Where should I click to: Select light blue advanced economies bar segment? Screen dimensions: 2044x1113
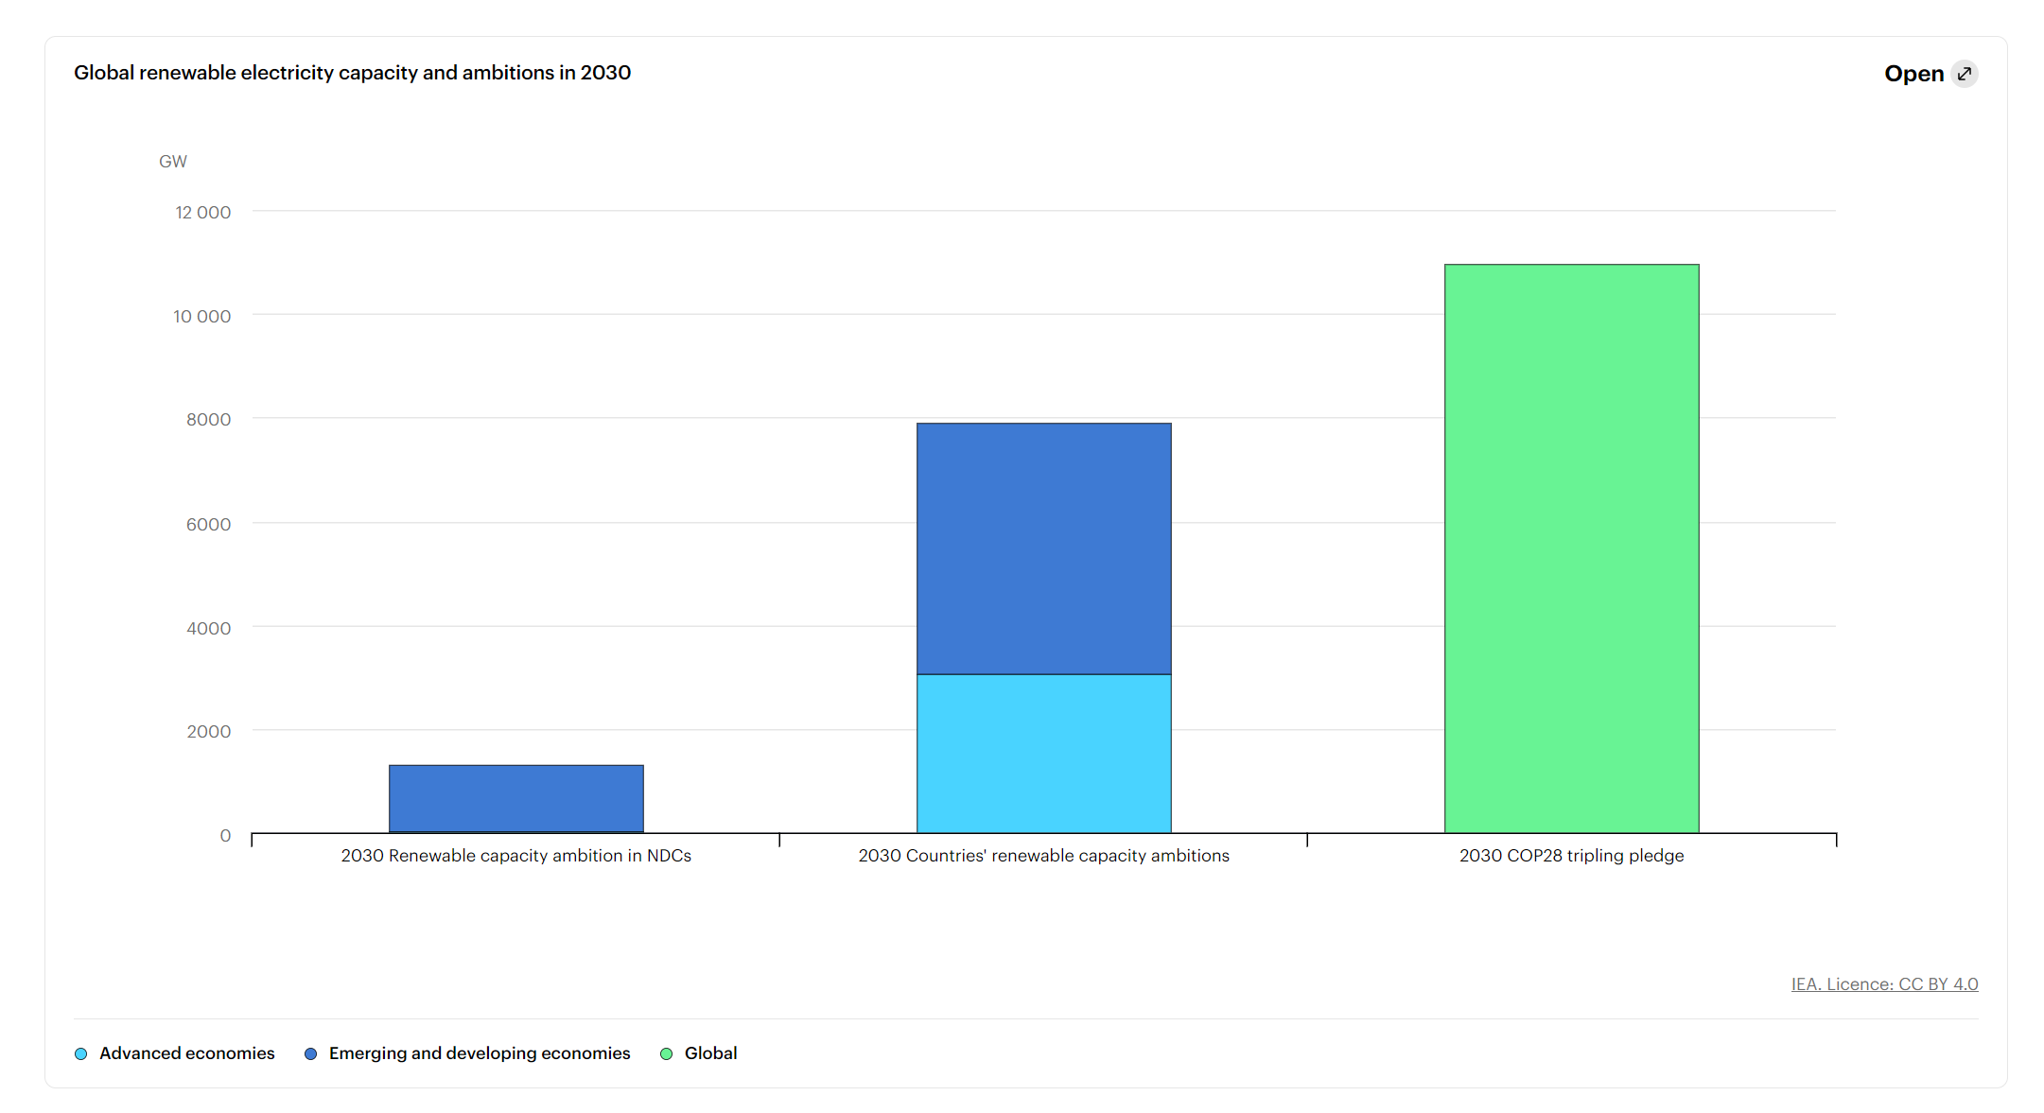tap(1043, 753)
